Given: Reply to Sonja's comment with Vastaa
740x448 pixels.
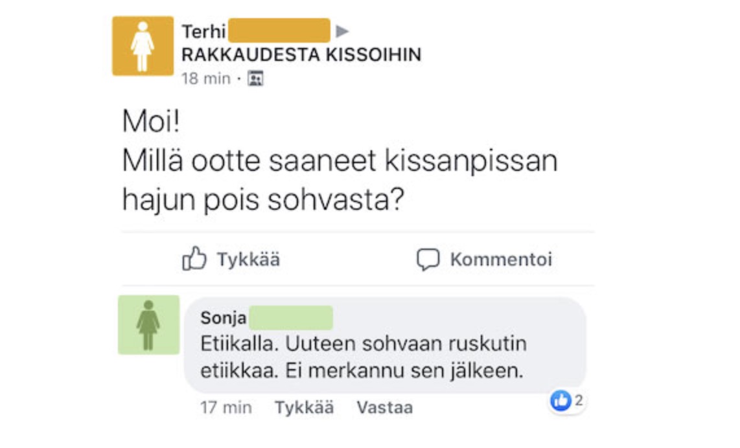Looking at the screenshot, I should click(x=384, y=407).
